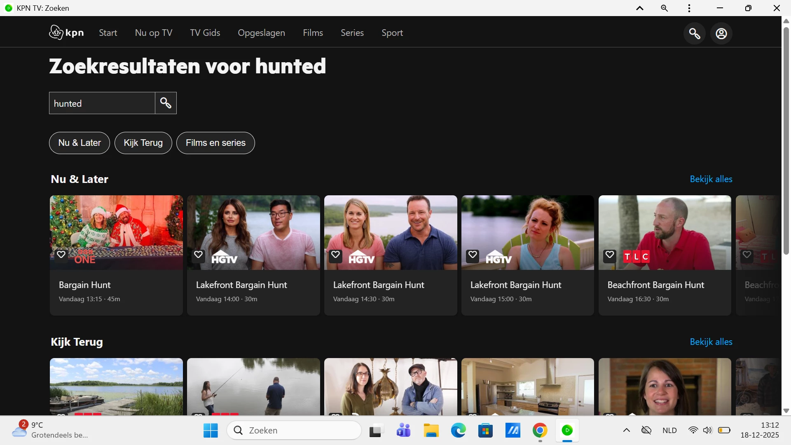Click Bekijk alles for Nu & Later
The image size is (791, 445).
pyautogui.click(x=711, y=179)
